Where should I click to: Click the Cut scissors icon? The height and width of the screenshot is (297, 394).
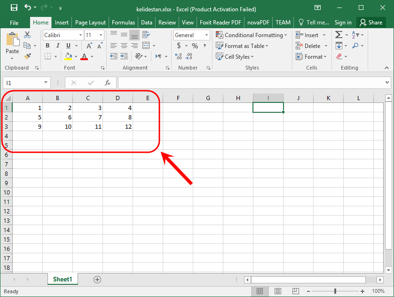pos(27,35)
